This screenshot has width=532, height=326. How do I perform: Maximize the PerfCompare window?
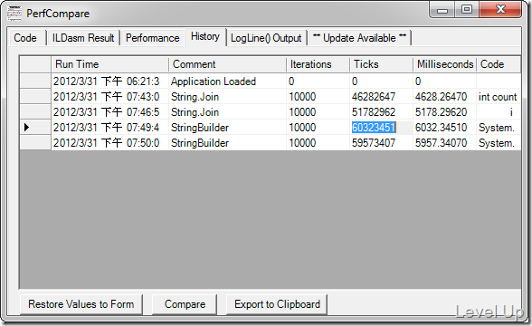467,9
